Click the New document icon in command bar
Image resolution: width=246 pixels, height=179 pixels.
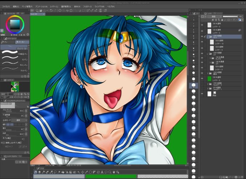coord(37,10)
